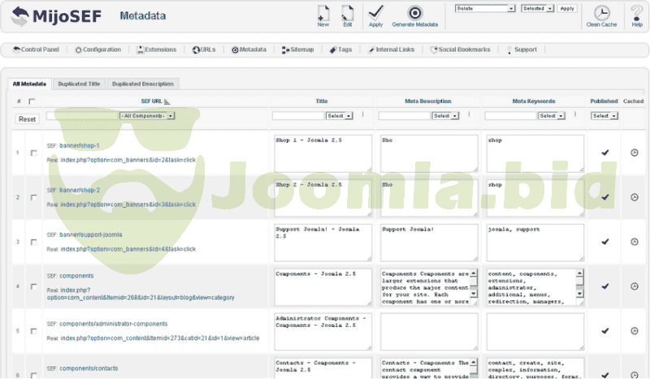Toggle published status for banner/shop-1 row
Viewport: 650px width, 379px height.
tap(604, 153)
